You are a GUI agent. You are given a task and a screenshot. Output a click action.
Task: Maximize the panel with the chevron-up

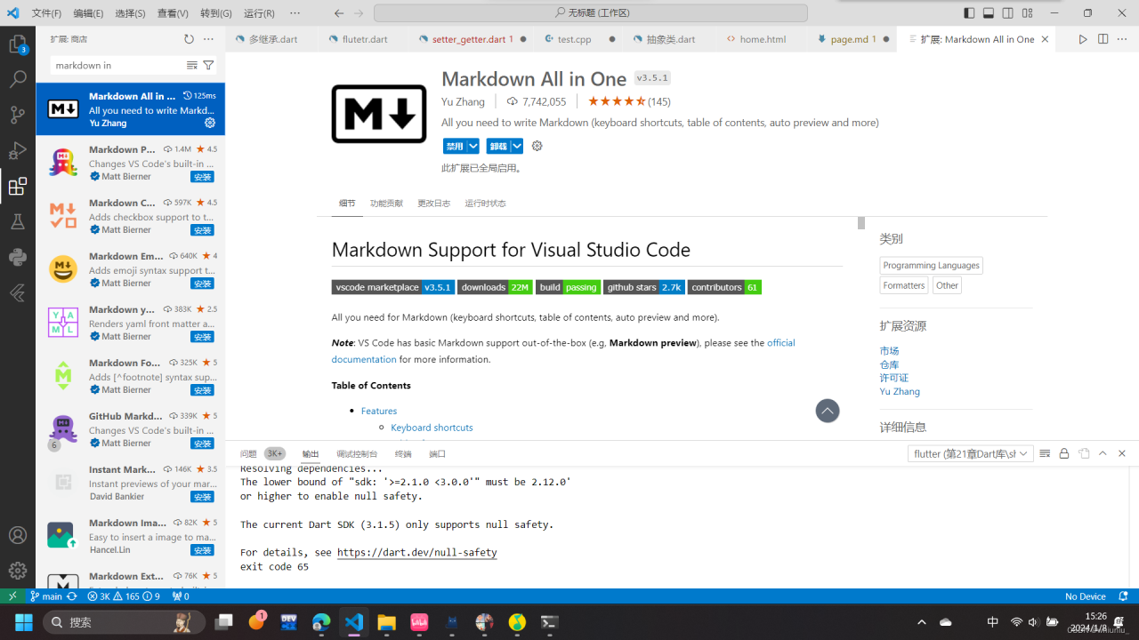1103,453
